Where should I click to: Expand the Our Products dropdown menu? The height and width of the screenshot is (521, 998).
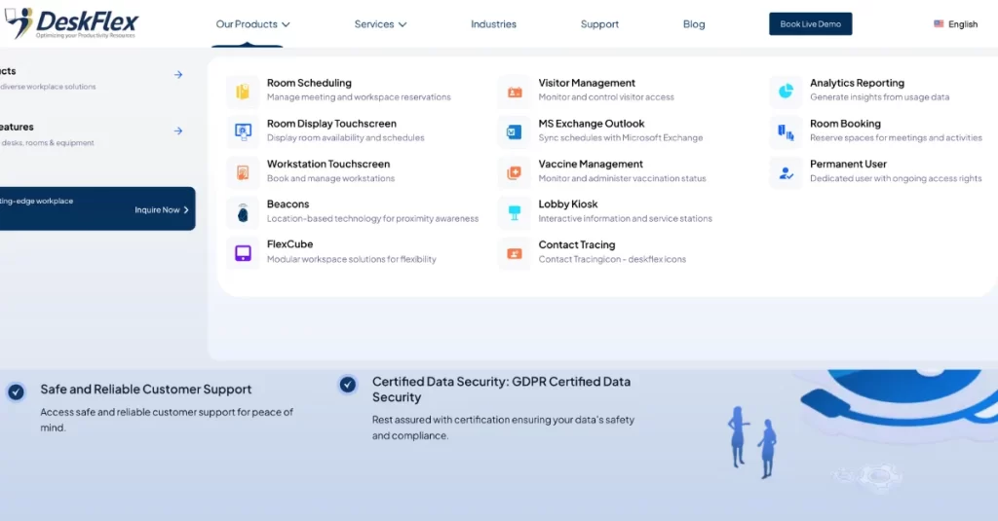252,24
